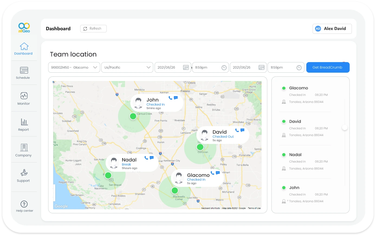Click the Refresh button
The height and width of the screenshot is (236, 376).
(93, 29)
